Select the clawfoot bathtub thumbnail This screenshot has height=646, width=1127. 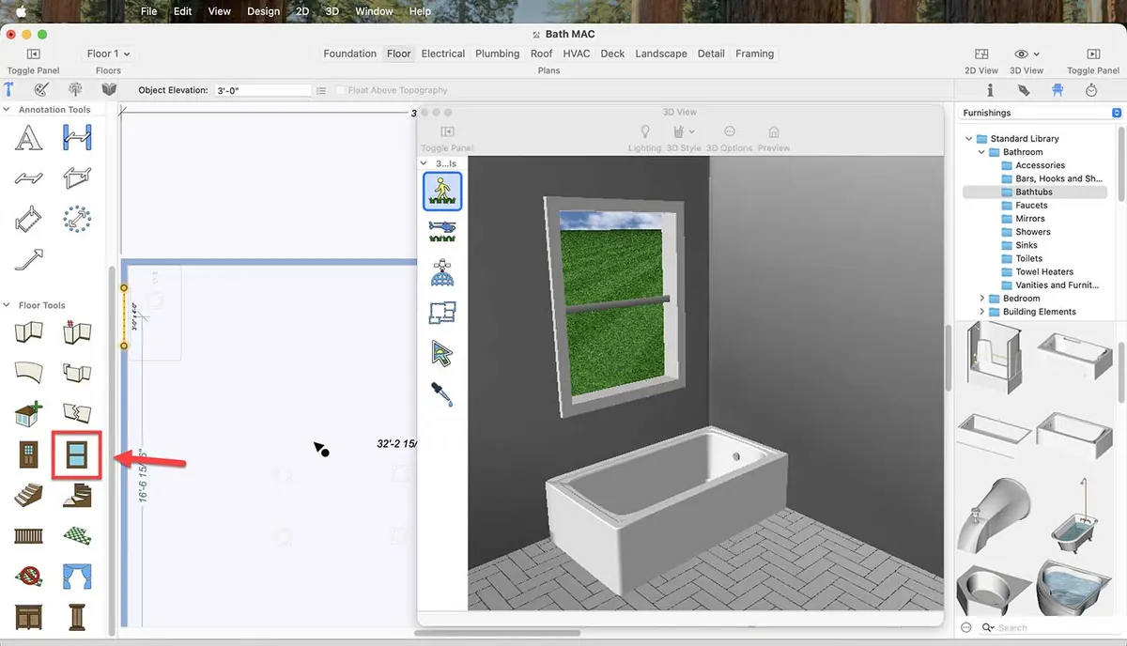1076,517
